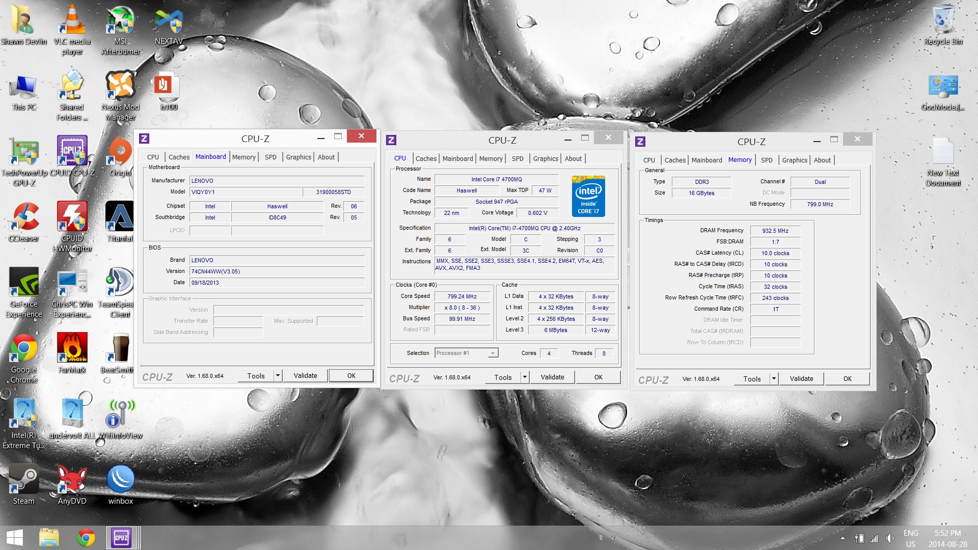The width and height of the screenshot is (978, 550).
Task: Click Tools button in Memory window
Action: 752,379
